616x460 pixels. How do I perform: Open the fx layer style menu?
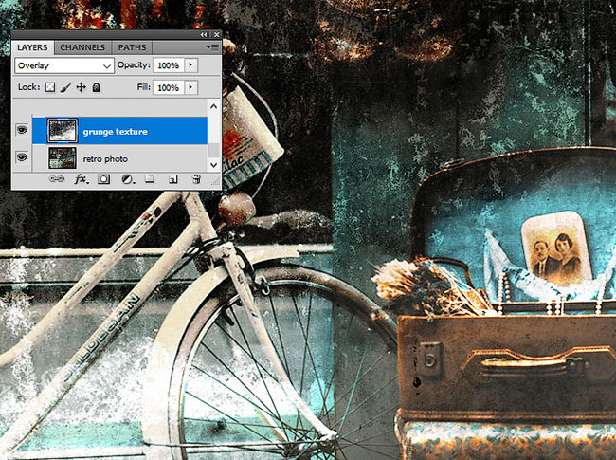pyautogui.click(x=81, y=179)
